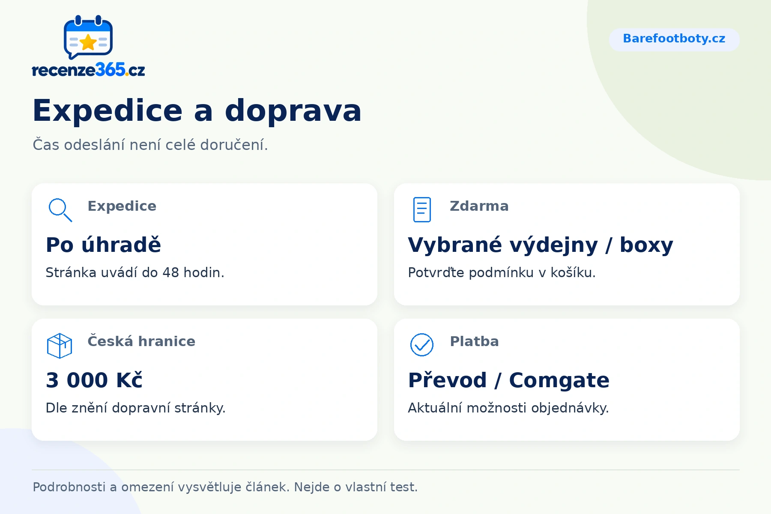
Task: Click the 'Po úhradě' heading
Action: click(103, 245)
